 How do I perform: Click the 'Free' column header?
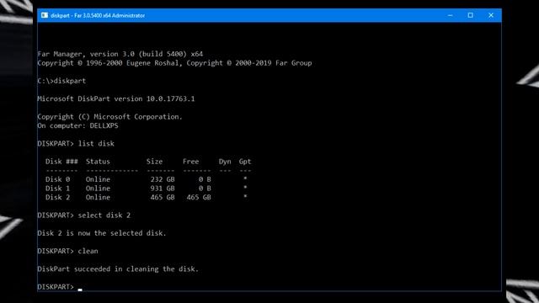pos(191,162)
